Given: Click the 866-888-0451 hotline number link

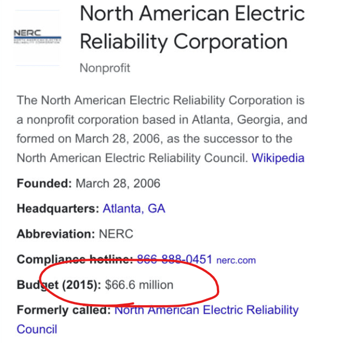Looking at the screenshot, I should (174, 259).
